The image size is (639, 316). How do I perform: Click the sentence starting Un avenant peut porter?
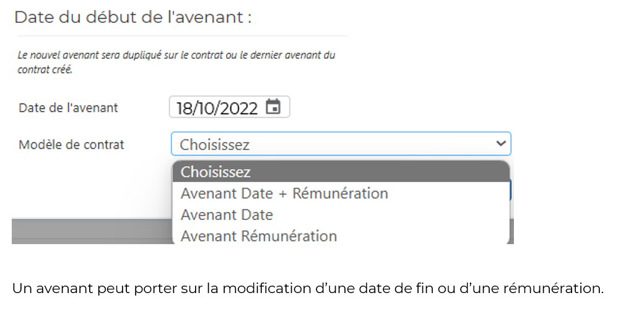[308, 288]
